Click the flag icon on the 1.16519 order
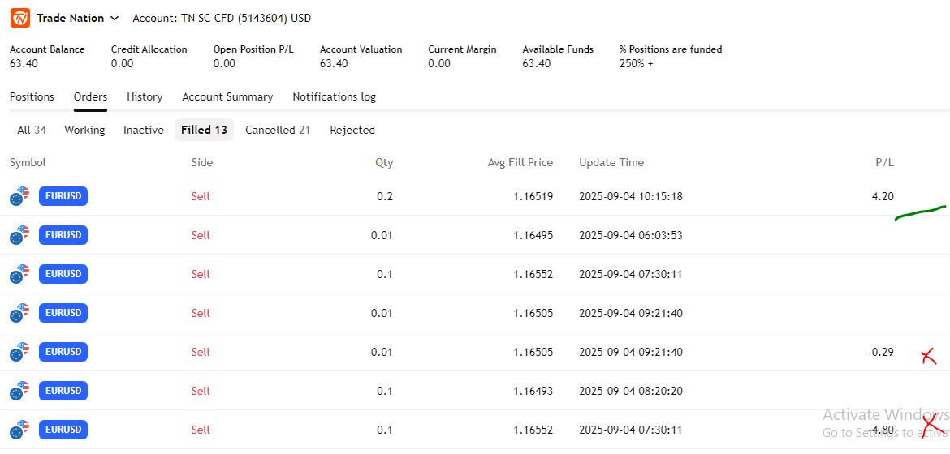The height and width of the screenshot is (454, 950). pyautogui.click(x=19, y=196)
